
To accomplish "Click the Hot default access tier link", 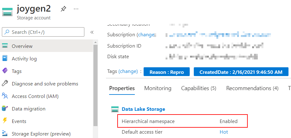I will click(x=224, y=132).
